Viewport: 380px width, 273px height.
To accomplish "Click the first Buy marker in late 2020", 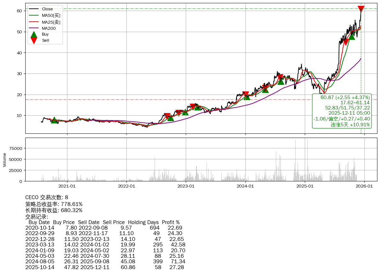I will tap(54, 120).
